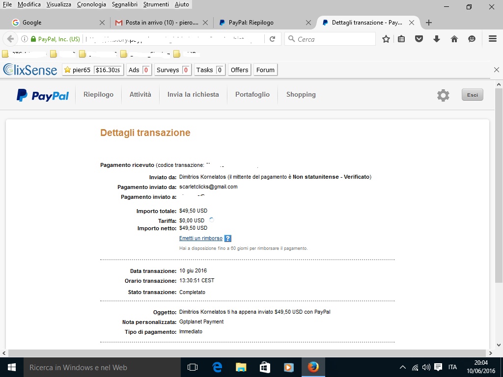
Task: Open the Cronologia menu
Action: coord(91,4)
